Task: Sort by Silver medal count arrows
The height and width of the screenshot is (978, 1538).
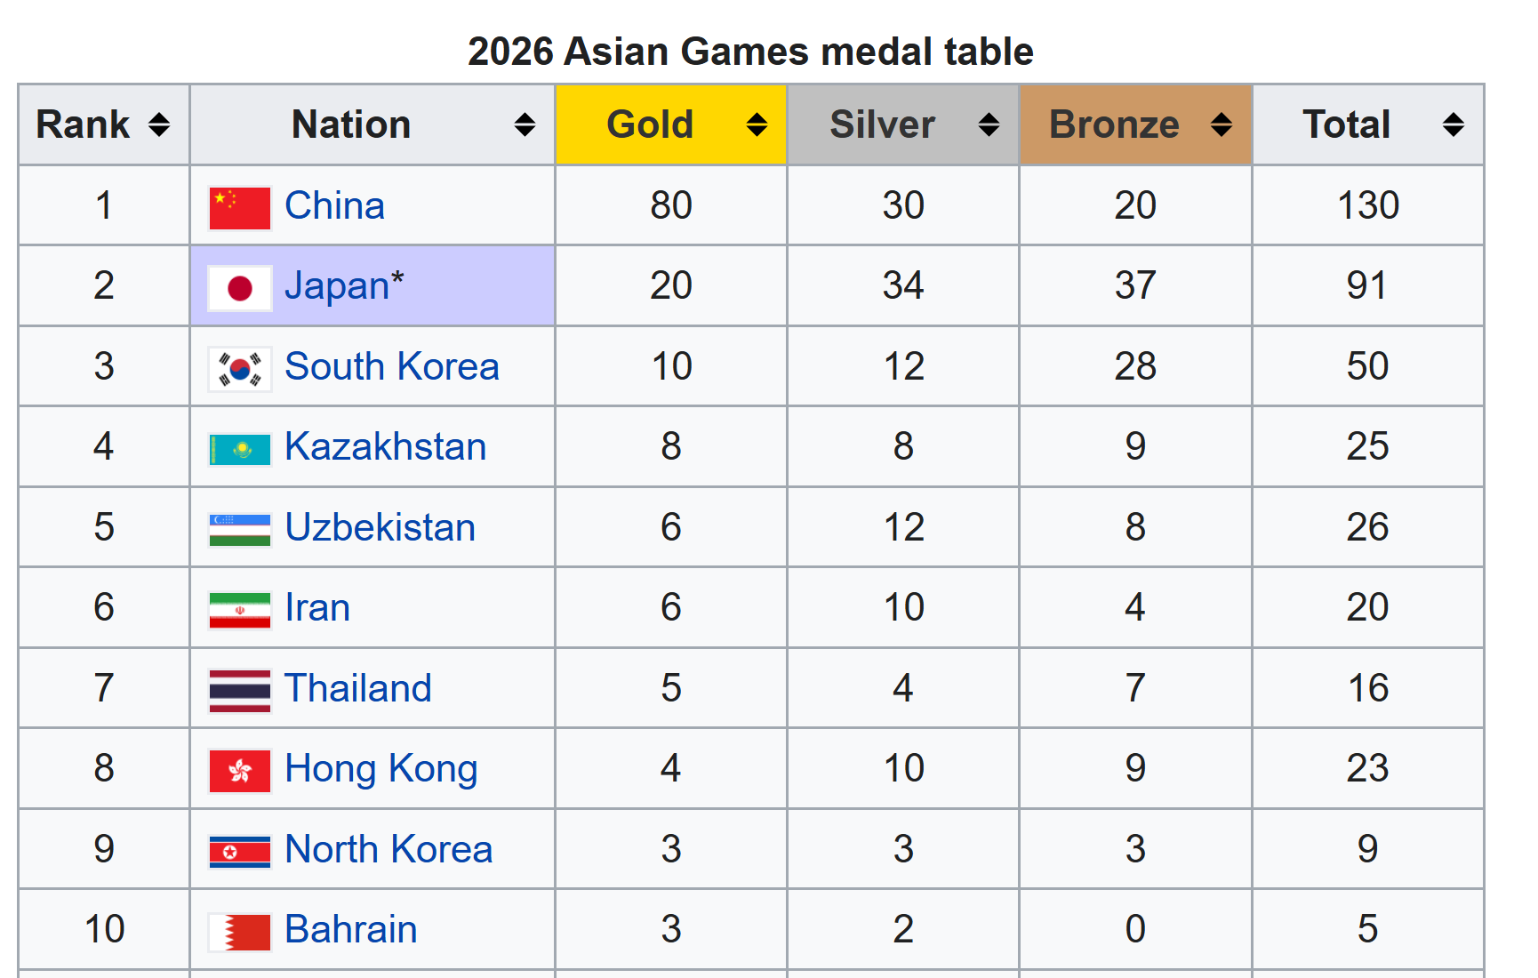Action: click(x=989, y=124)
